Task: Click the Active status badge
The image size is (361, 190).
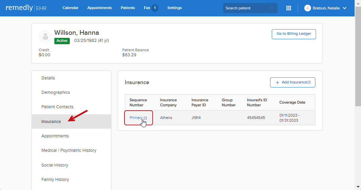Action: coord(62,41)
